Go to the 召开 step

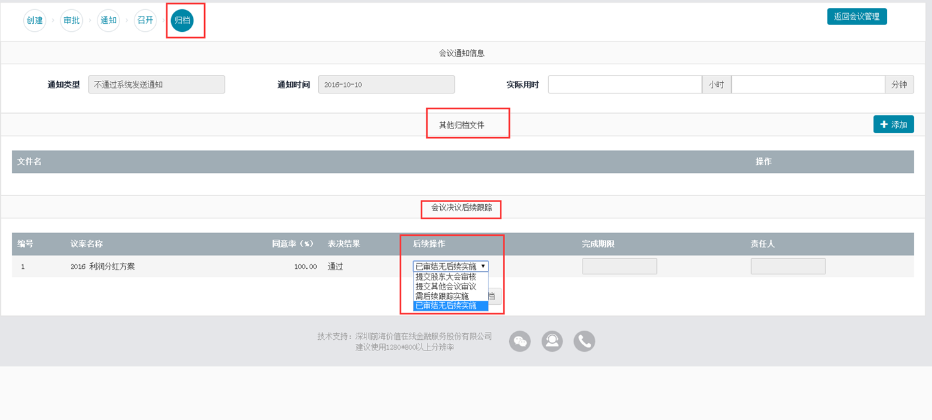click(x=146, y=21)
